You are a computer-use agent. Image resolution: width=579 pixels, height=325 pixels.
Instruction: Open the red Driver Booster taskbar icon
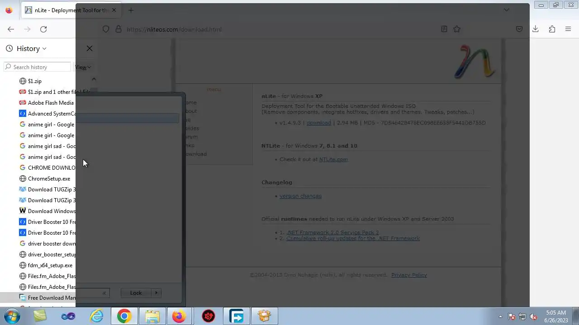pyautogui.click(x=208, y=316)
